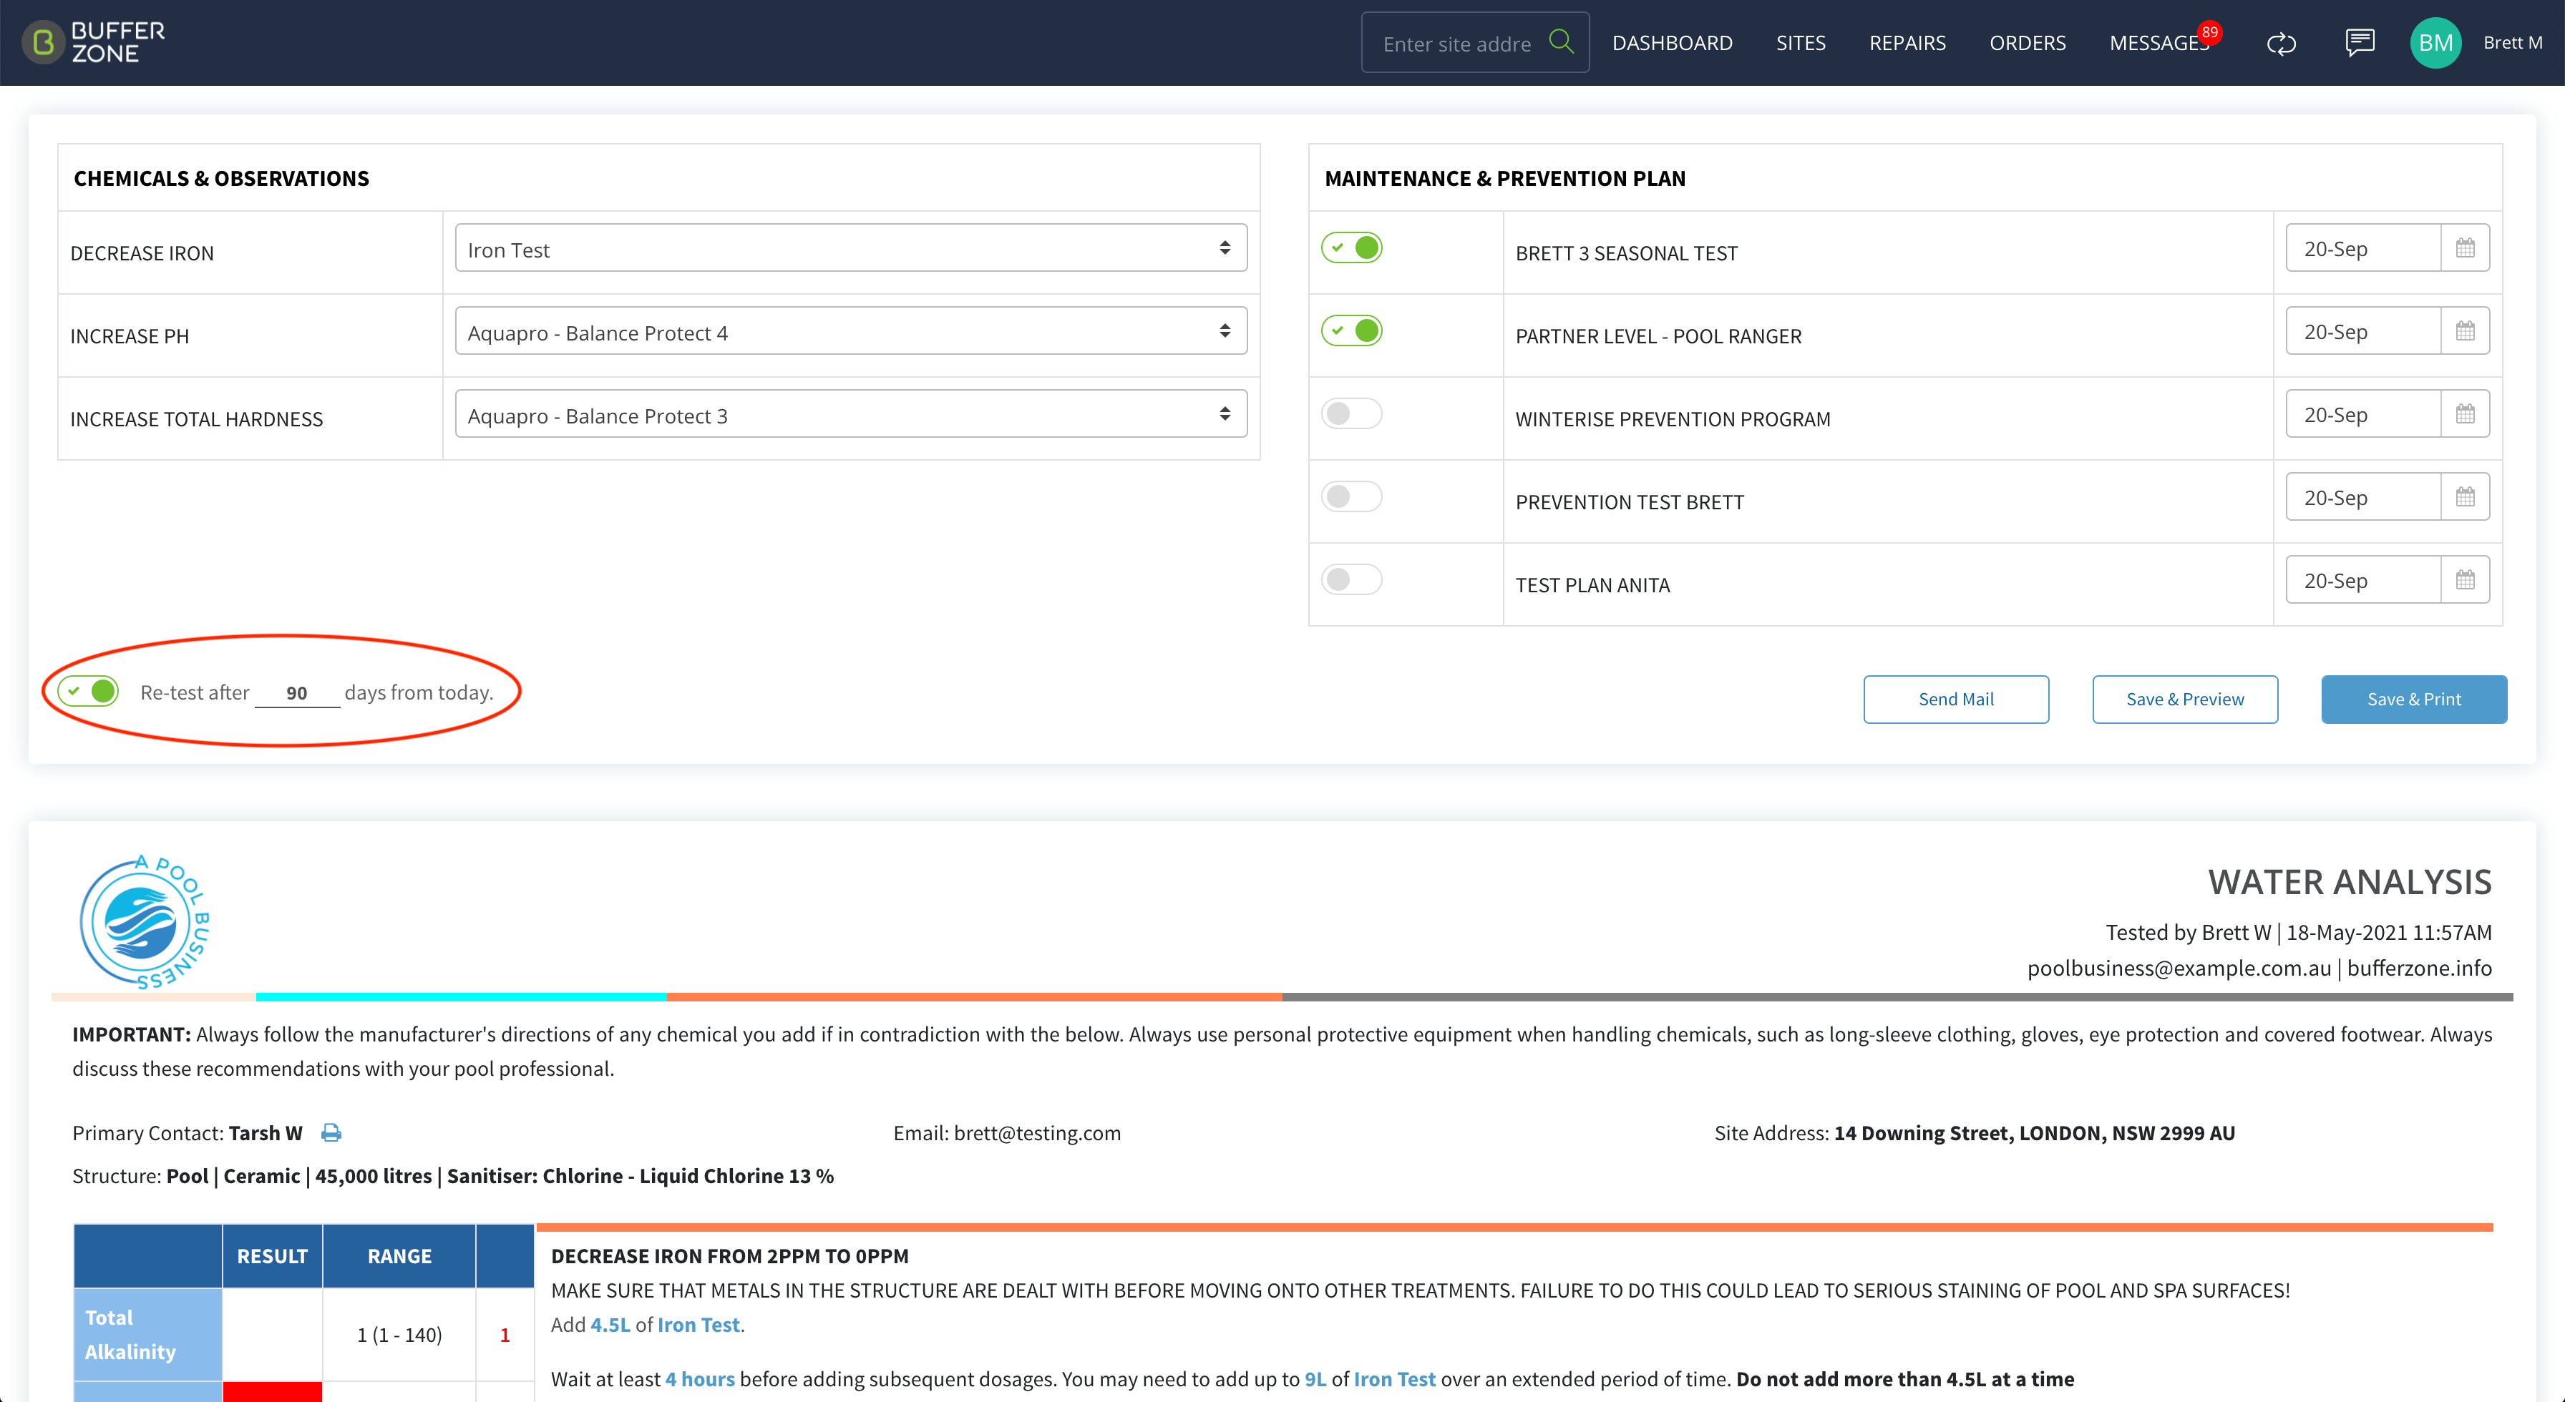The height and width of the screenshot is (1402, 2565).
Task: Click Save & Print button
Action: 2414,700
